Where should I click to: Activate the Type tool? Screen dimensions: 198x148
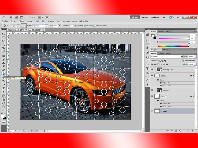4,88
